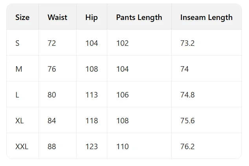Click pants length value 110
249x166 pixels.
123,146
